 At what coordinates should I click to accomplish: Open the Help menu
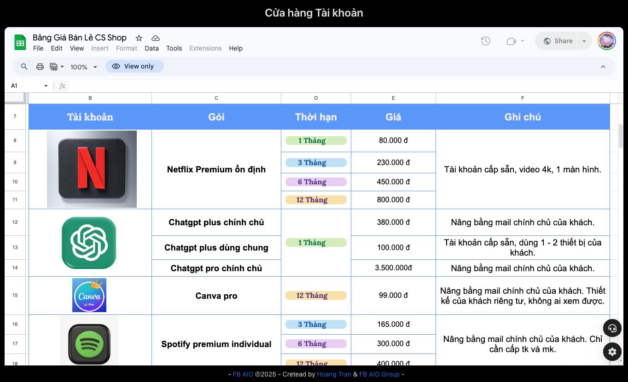(x=236, y=48)
